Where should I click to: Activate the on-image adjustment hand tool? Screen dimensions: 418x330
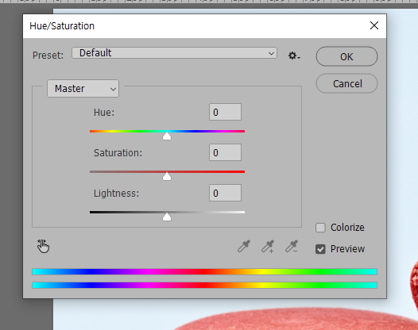pos(43,246)
